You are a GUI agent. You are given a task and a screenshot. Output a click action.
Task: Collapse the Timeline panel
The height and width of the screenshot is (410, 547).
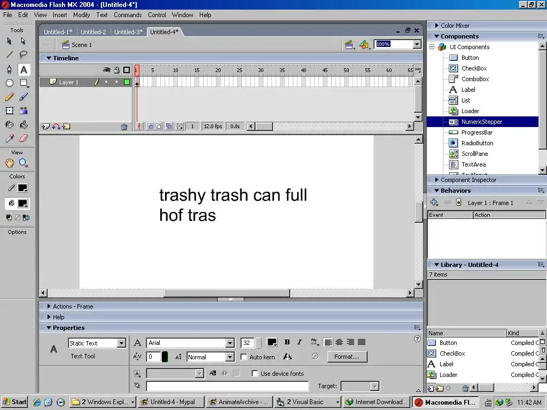pyautogui.click(x=49, y=58)
